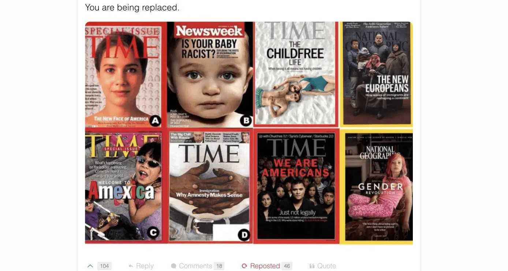Click the upvote arrow icon
The width and height of the screenshot is (508, 271).
pos(90,266)
